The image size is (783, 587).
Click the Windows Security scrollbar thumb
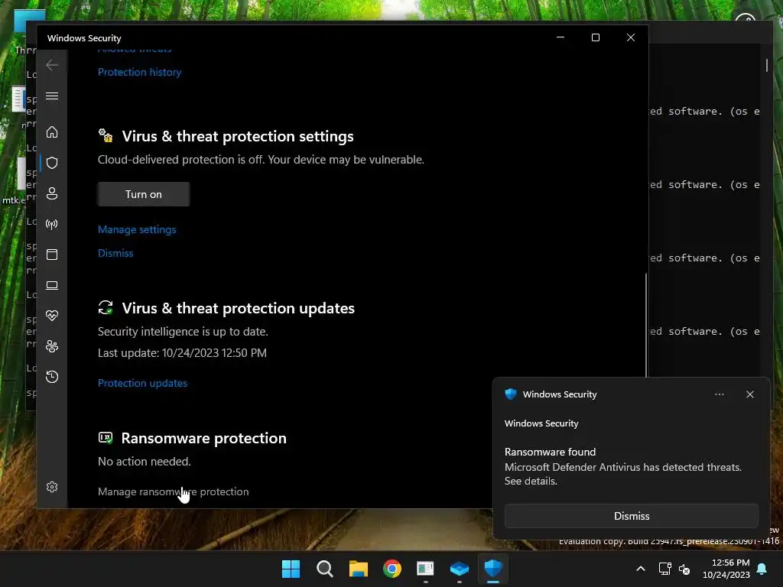[645, 324]
